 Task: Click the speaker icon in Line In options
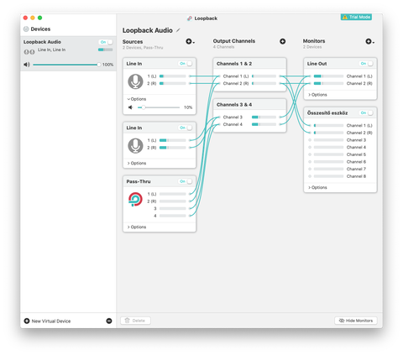(130, 107)
